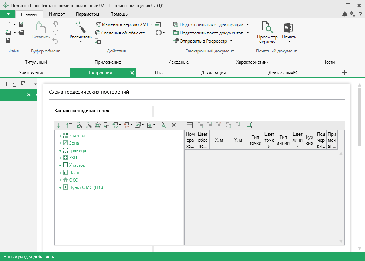Switch to the Параметры ribbon tab
The width and height of the screenshot is (365, 261).
pyautogui.click(x=87, y=14)
